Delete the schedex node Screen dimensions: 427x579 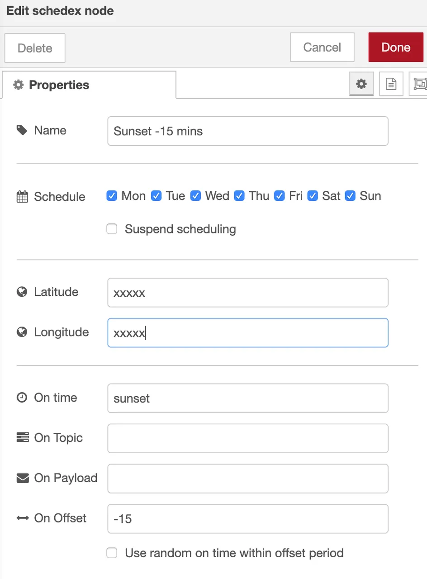[35, 48]
